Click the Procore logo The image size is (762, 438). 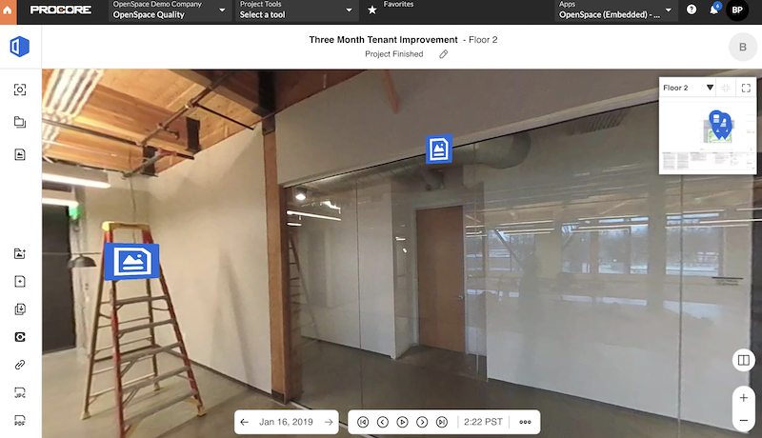click(61, 10)
